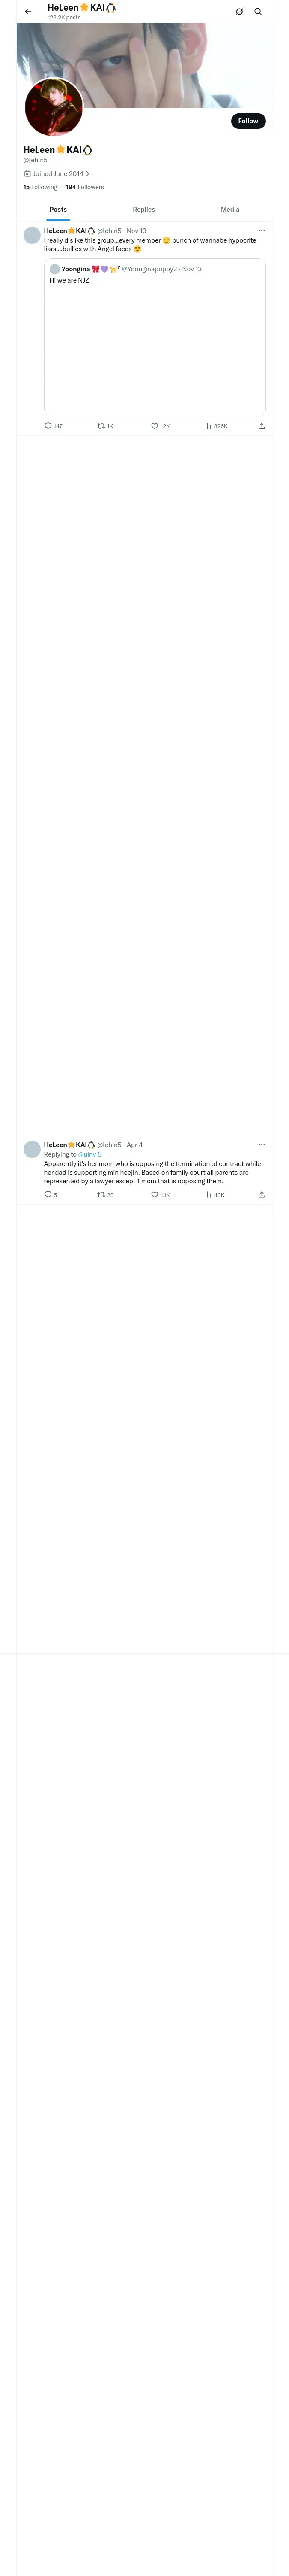This screenshot has height=2576, width=289.
Task: View the 194 Followers list
Action: (x=85, y=187)
